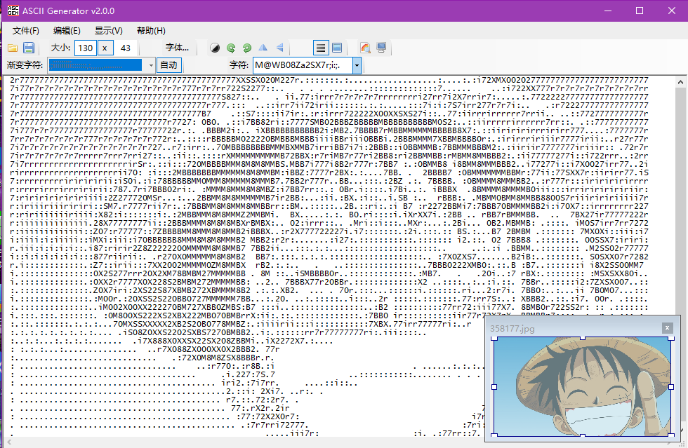Click the width field showing 130

coord(84,48)
